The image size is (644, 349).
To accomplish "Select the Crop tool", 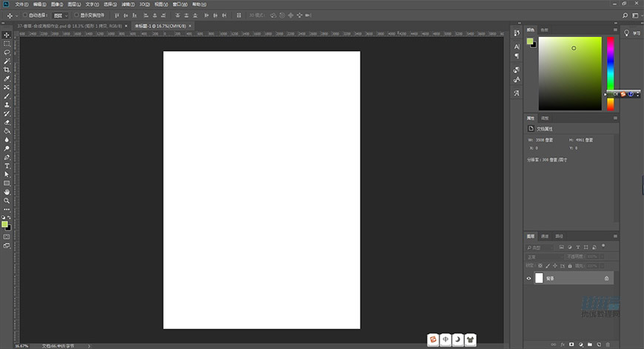I will coord(7,70).
